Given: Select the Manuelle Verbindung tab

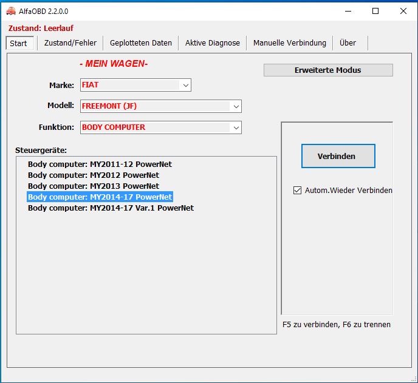Looking at the screenshot, I should click(x=290, y=42).
